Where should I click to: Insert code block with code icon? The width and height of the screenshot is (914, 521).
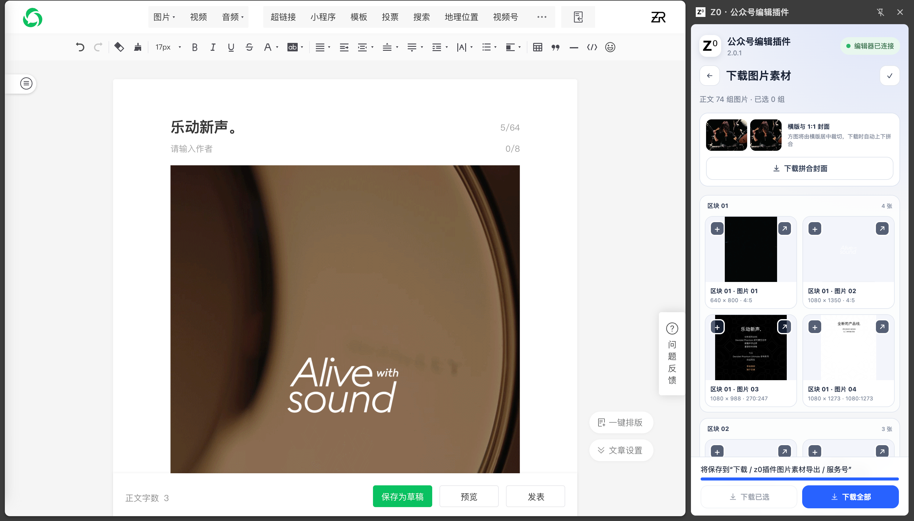pyautogui.click(x=592, y=47)
